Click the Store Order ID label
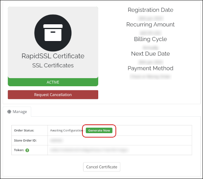 pos(25,140)
